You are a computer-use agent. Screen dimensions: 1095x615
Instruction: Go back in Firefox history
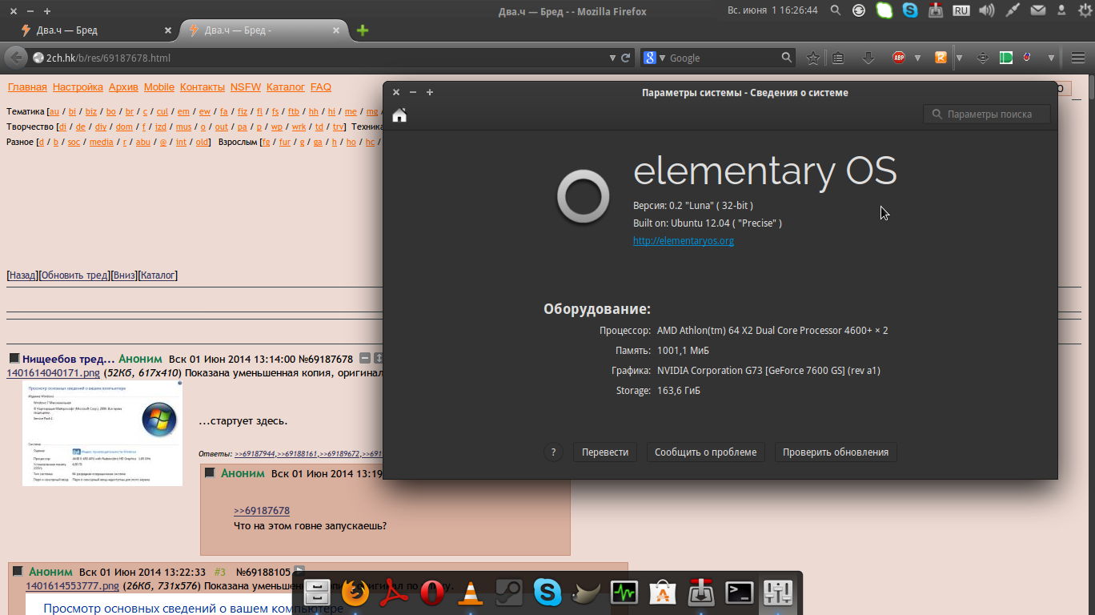click(15, 58)
